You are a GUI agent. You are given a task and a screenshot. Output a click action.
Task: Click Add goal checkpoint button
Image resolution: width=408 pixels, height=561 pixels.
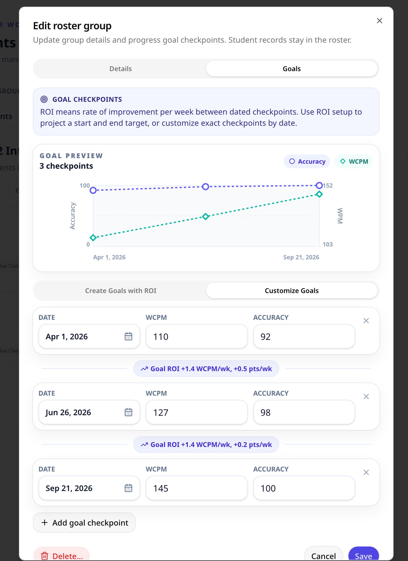point(84,522)
